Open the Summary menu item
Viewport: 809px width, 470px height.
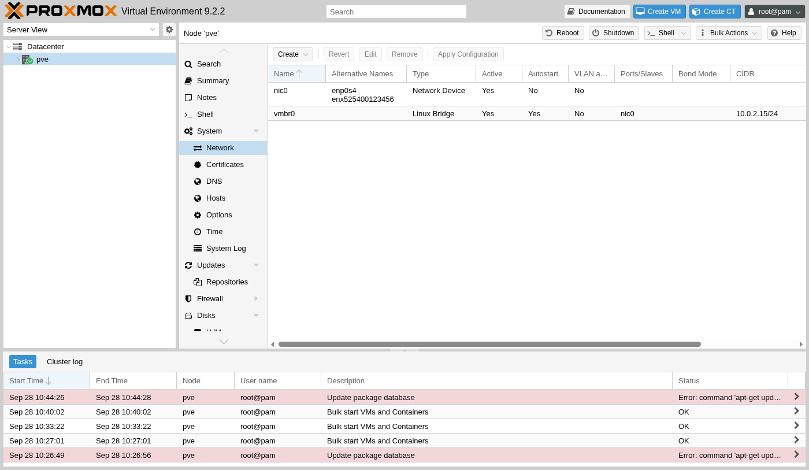pyautogui.click(x=222, y=81)
